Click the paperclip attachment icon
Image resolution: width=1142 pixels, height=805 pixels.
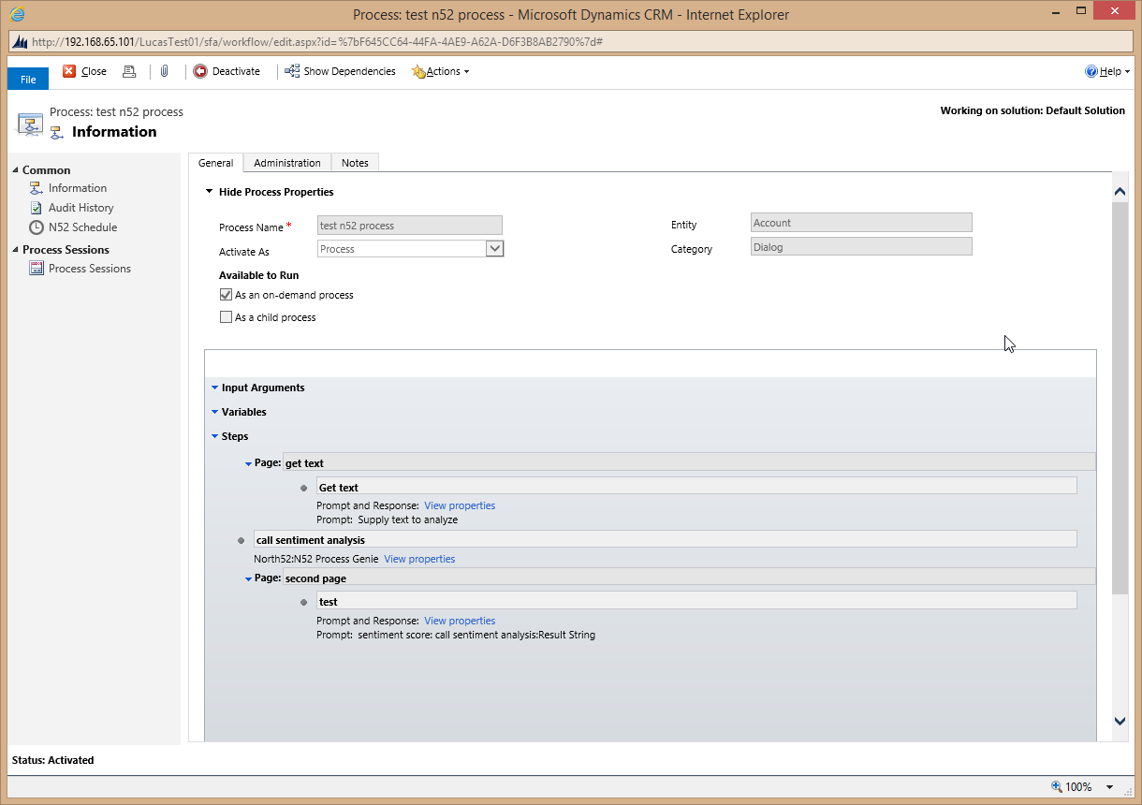[x=164, y=71]
